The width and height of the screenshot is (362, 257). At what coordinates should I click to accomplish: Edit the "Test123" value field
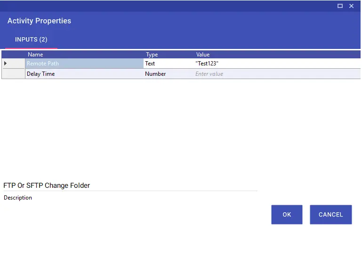[x=277, y=64]
